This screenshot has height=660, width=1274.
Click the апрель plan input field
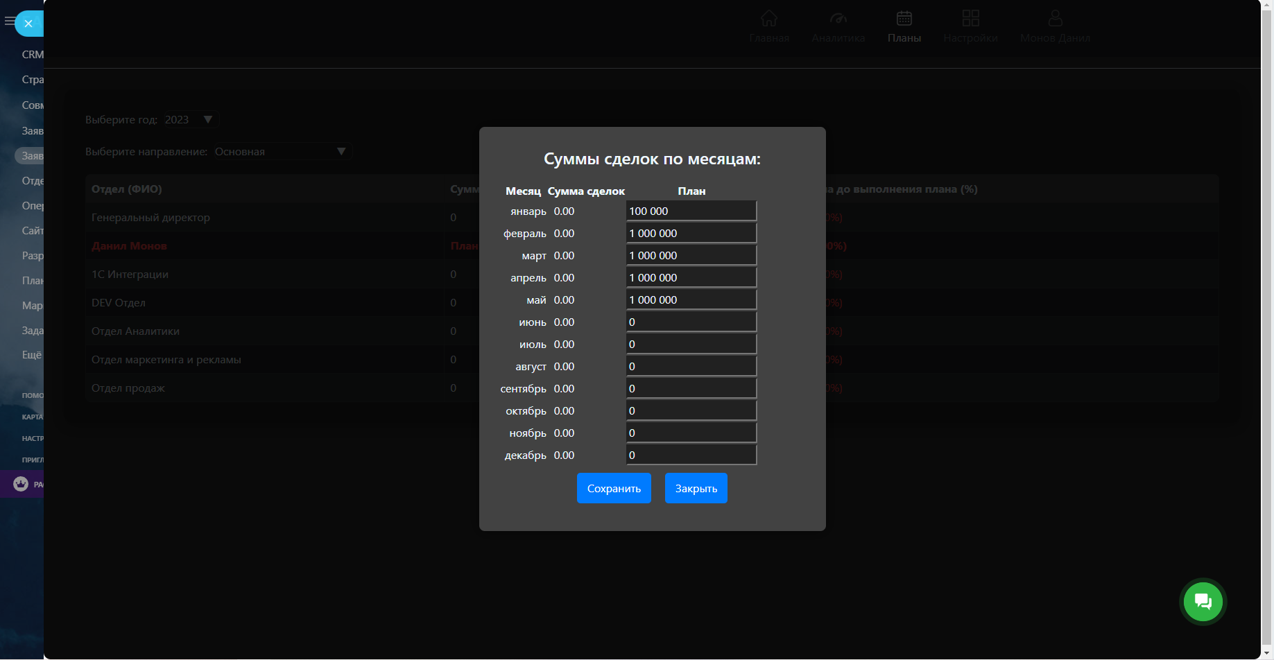click(x=691, y=277)
